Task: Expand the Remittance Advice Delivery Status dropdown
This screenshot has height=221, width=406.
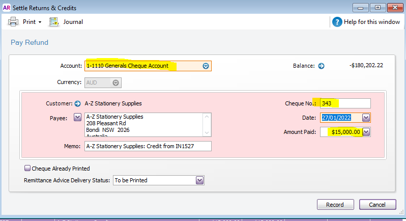Action: 199,180
